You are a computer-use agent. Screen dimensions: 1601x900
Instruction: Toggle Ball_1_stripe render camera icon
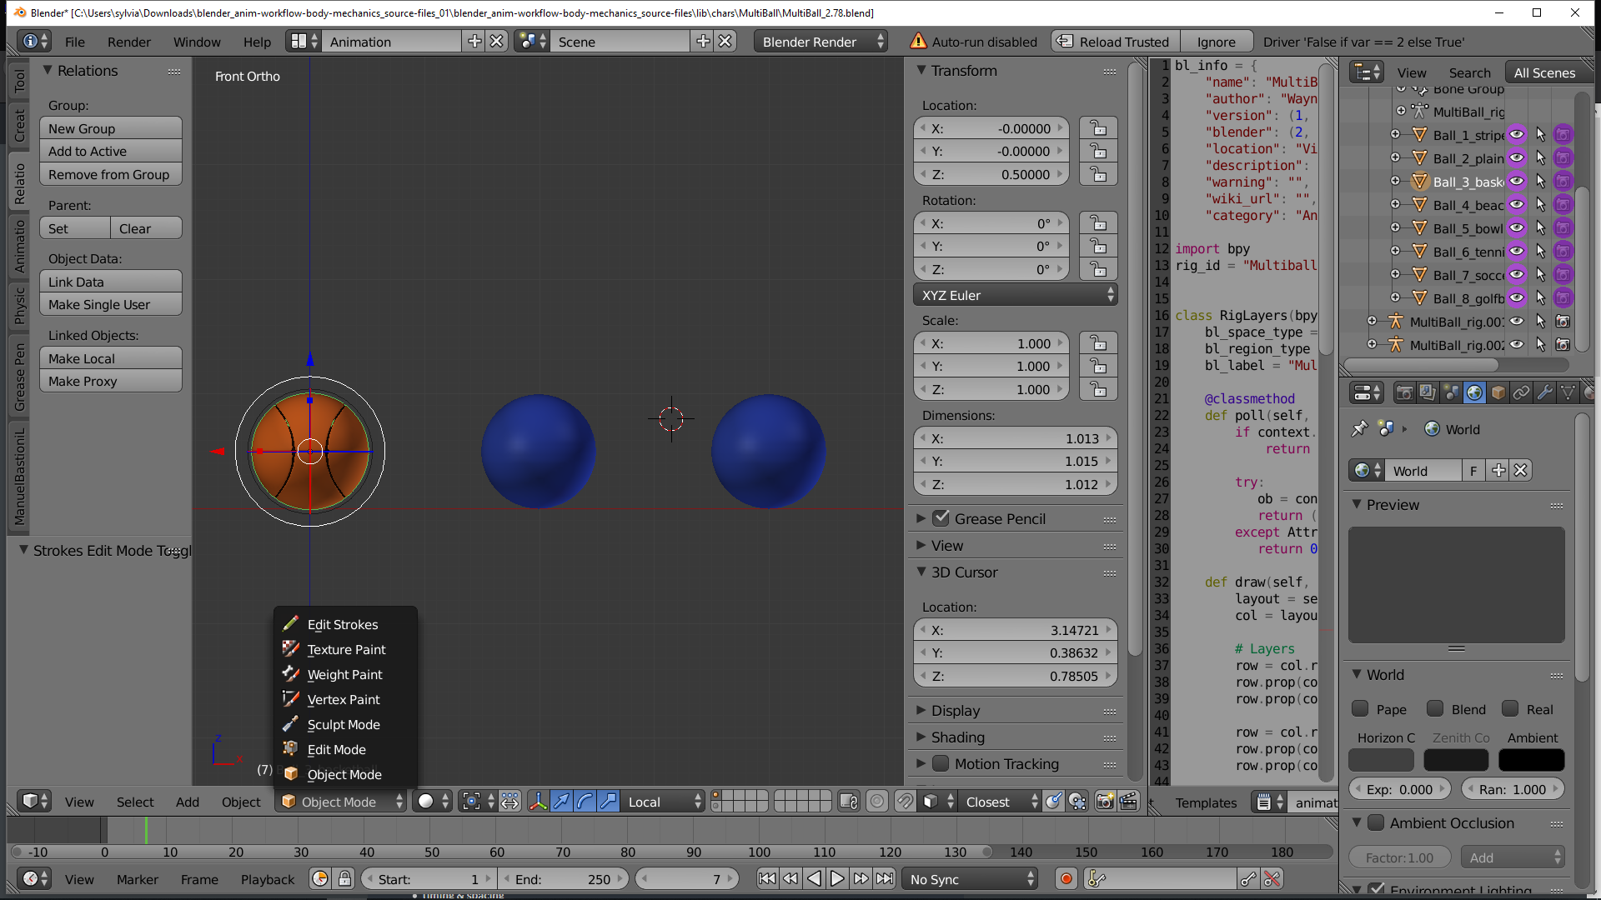click(x=1563, y=135)
